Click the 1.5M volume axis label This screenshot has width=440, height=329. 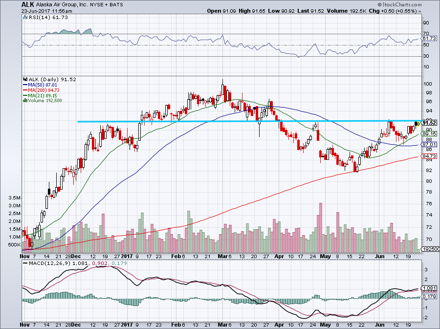point(14,229)
